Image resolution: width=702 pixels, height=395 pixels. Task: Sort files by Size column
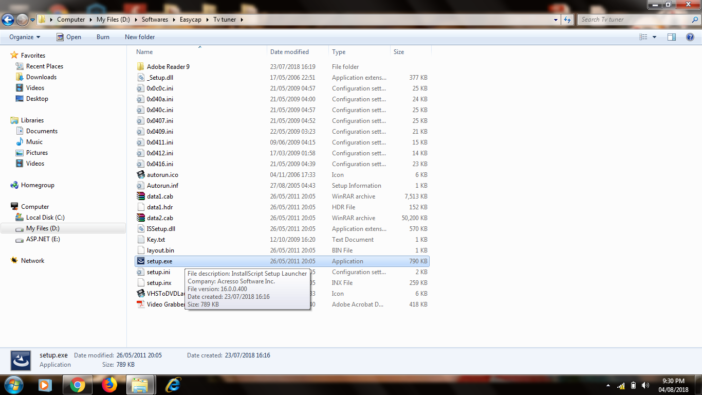point(399,52)
